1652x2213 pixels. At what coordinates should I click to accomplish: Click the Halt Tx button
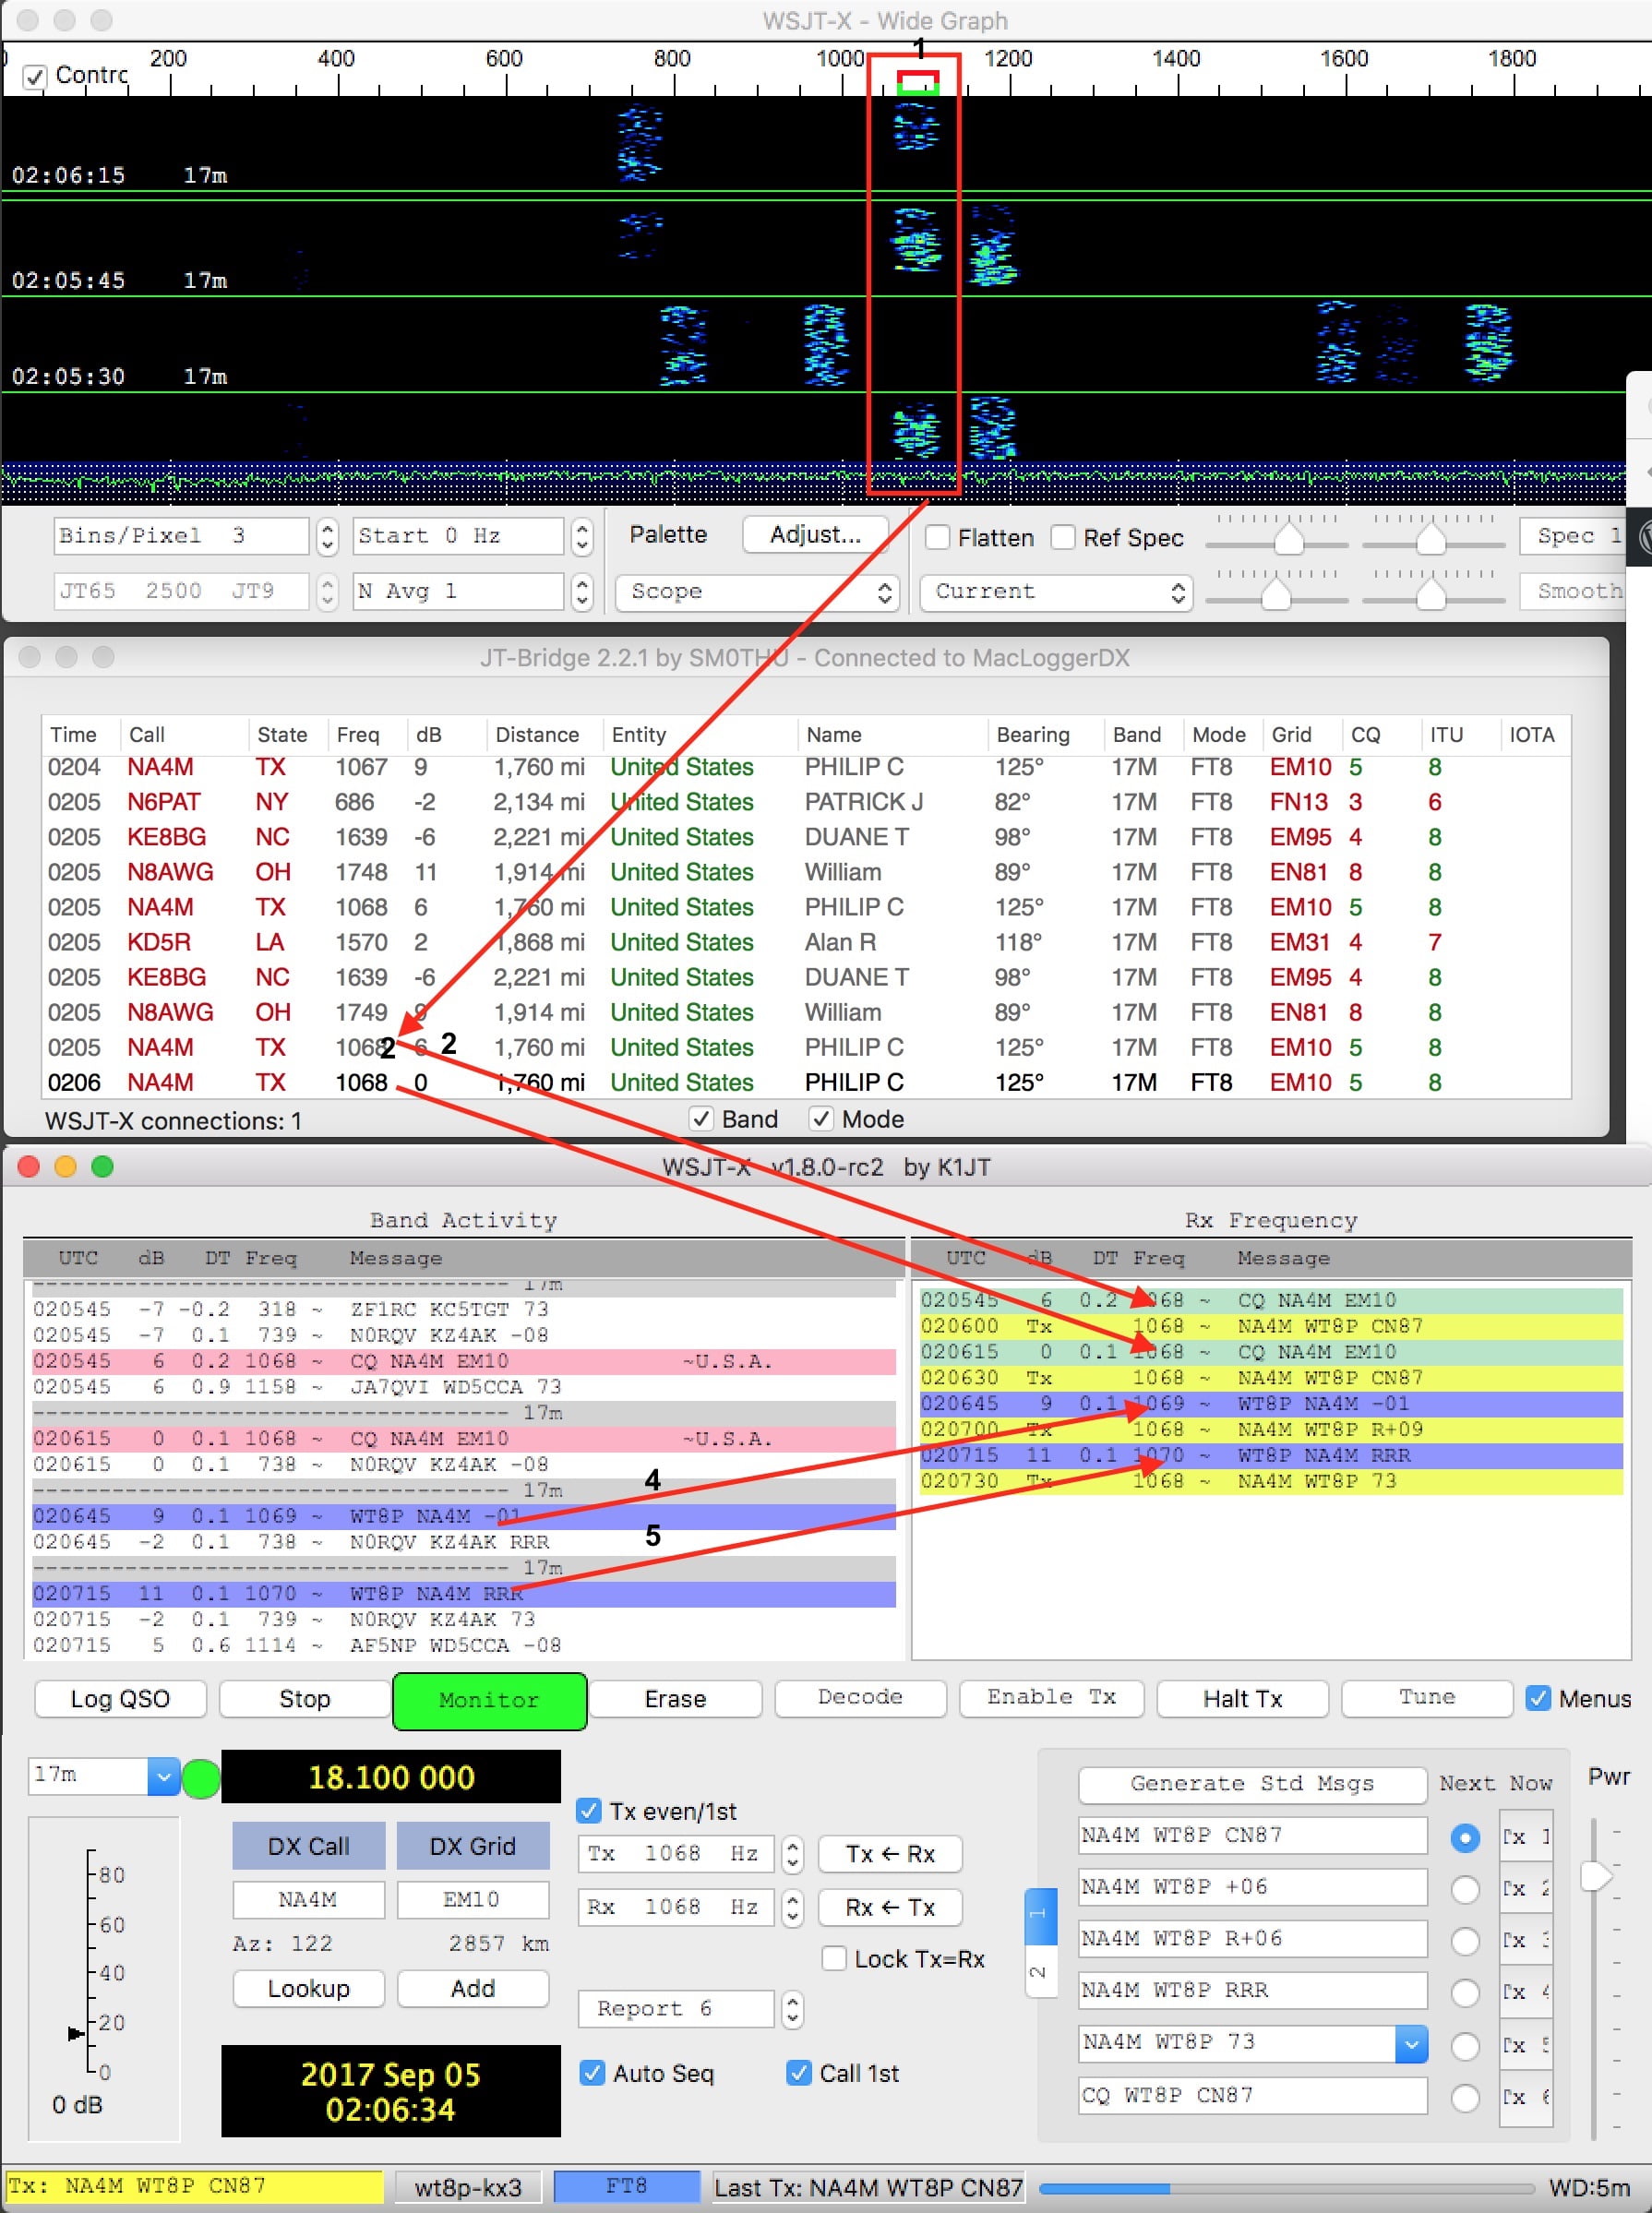pos(1242,1698)
